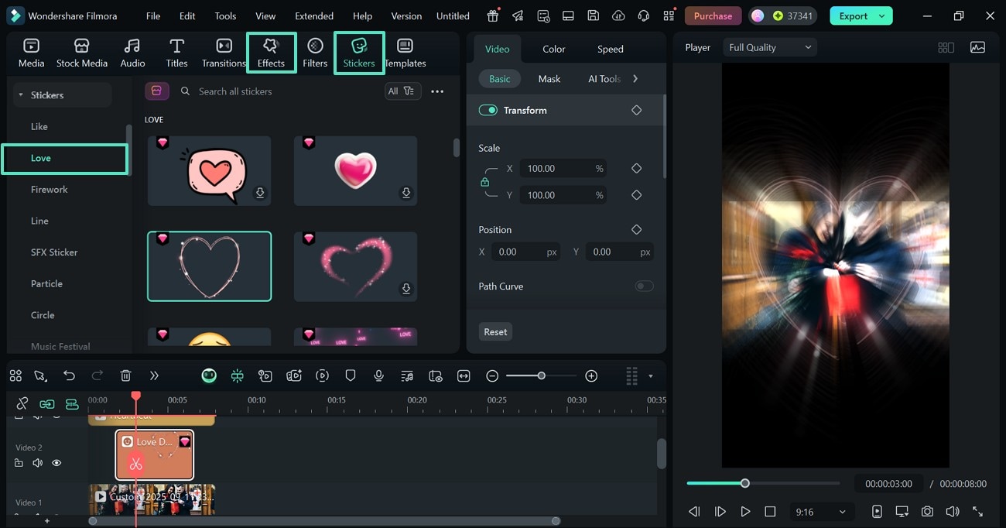Expand more timeline tools double chevron
Viewport: 1006px width, 528px height.
coord(154,375)
